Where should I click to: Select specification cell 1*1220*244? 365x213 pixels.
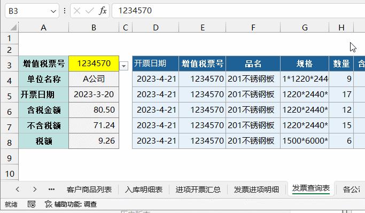pos(305,79)
